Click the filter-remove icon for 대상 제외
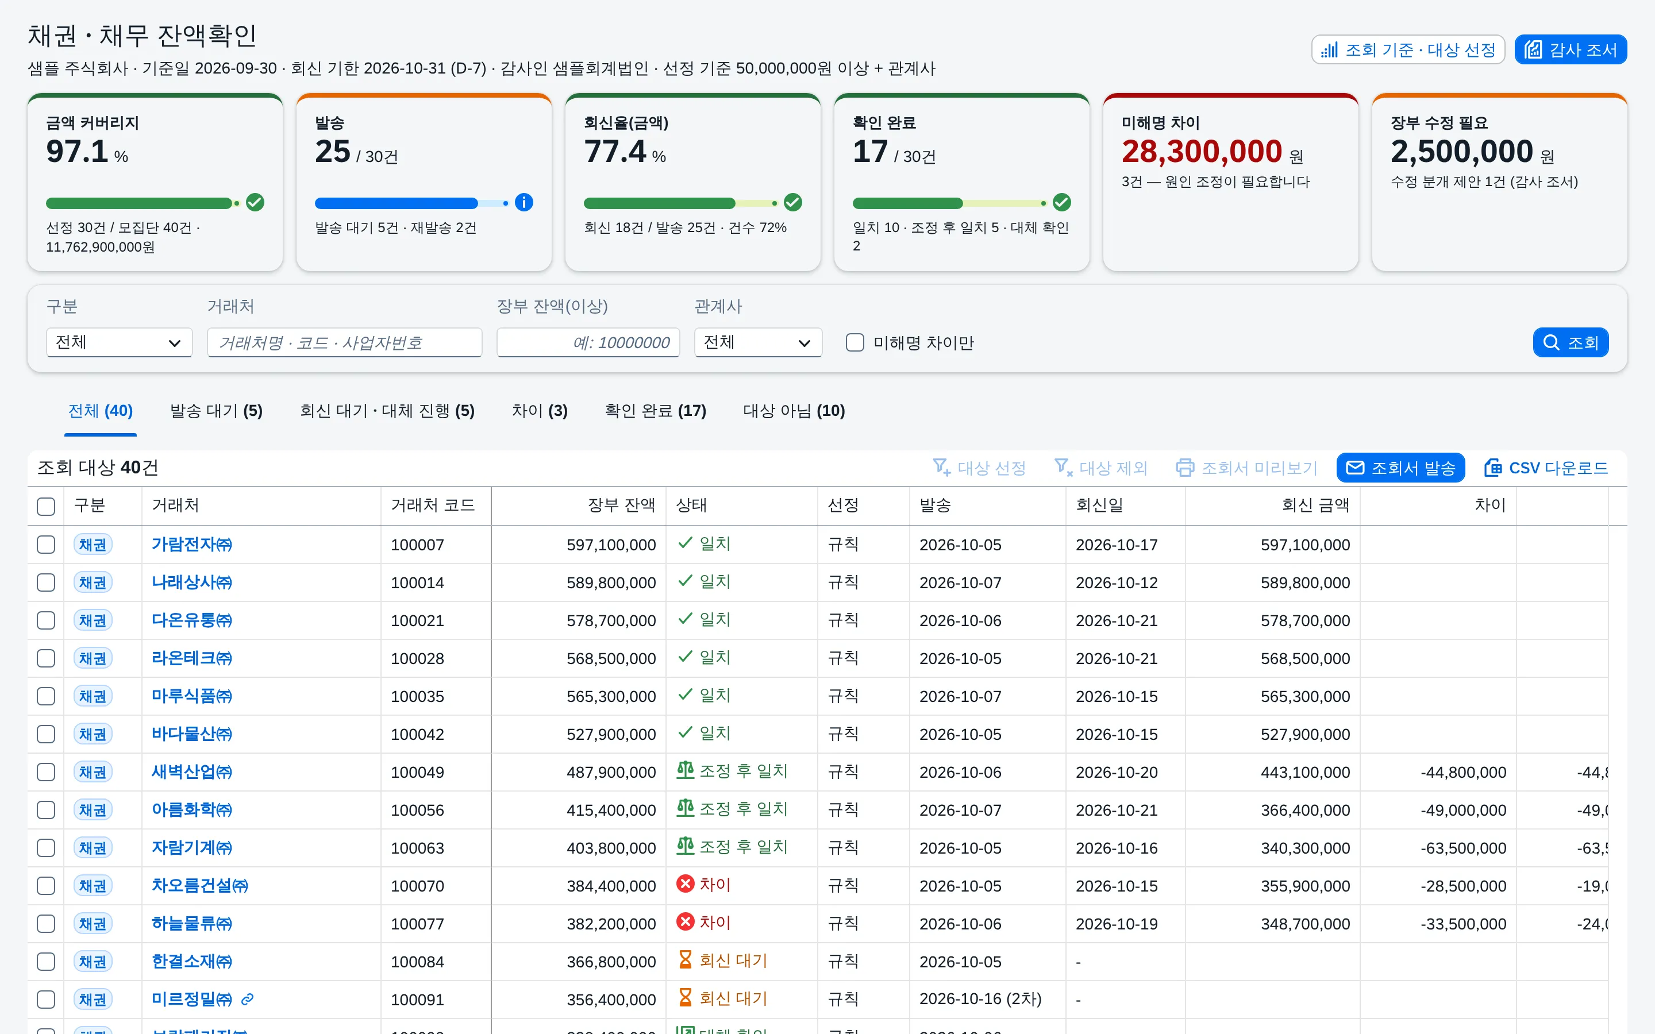1655x1034 pixels. pos(1064,468)
